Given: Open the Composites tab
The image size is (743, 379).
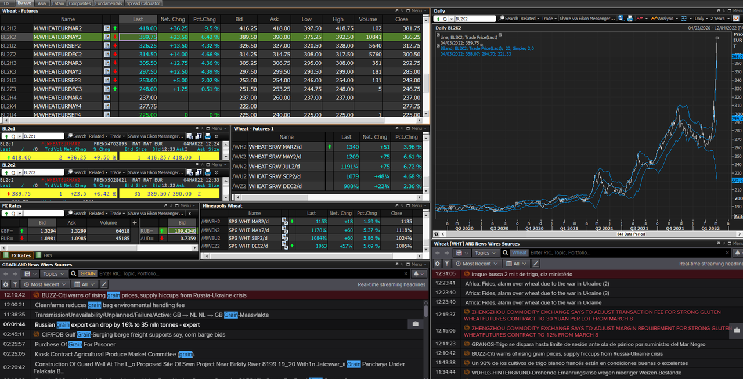Looking at the screenshot, I should 80,3.
